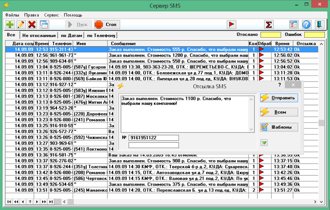
Task: Close the Отсылка SMS dialog
Action: (x=293, y=85)
